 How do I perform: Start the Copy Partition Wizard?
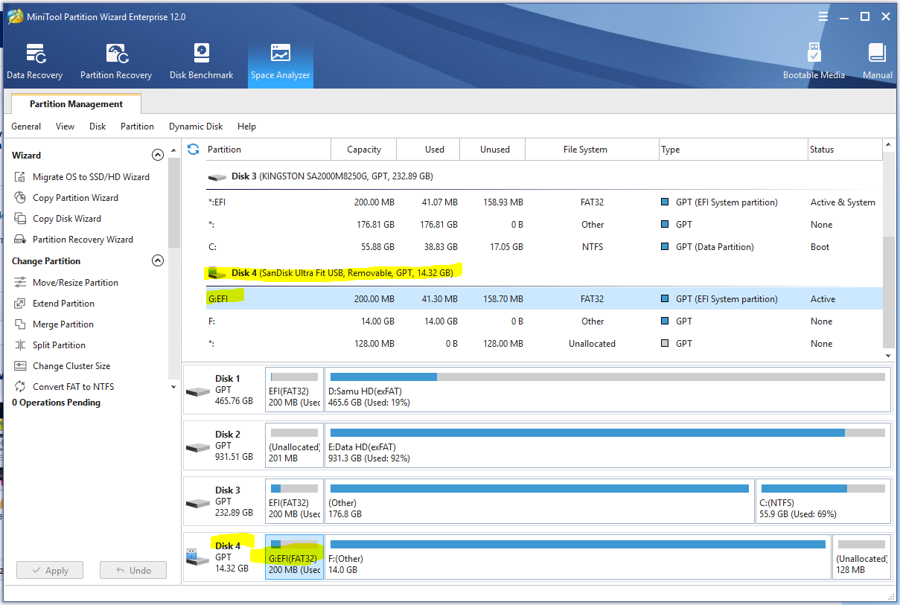tap(66, 198)
